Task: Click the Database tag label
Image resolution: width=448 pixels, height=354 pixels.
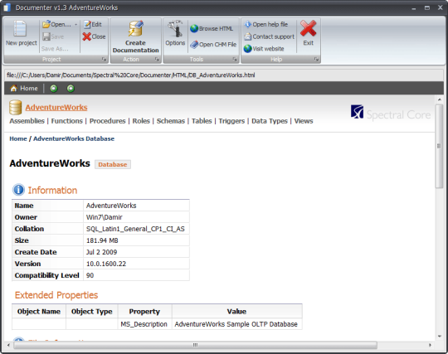Action: pos(113,164)
